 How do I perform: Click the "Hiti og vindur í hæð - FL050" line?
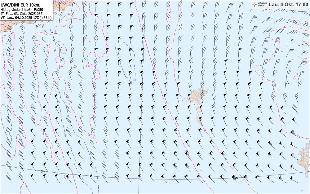click(x=22, y=10)
